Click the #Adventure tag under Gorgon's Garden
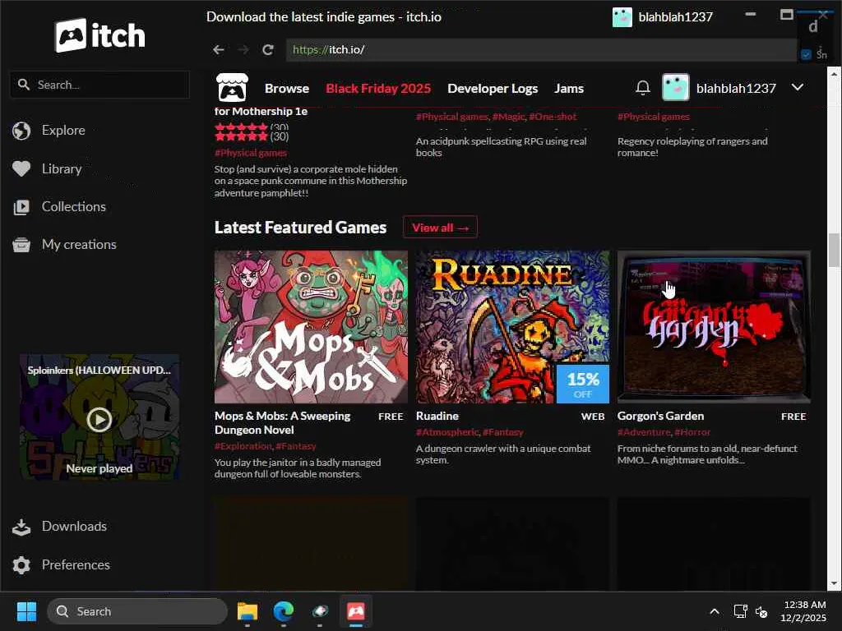842x631 pixels. coord(644,432)
